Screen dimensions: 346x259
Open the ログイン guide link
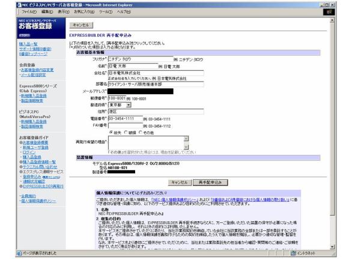point(29,152)
